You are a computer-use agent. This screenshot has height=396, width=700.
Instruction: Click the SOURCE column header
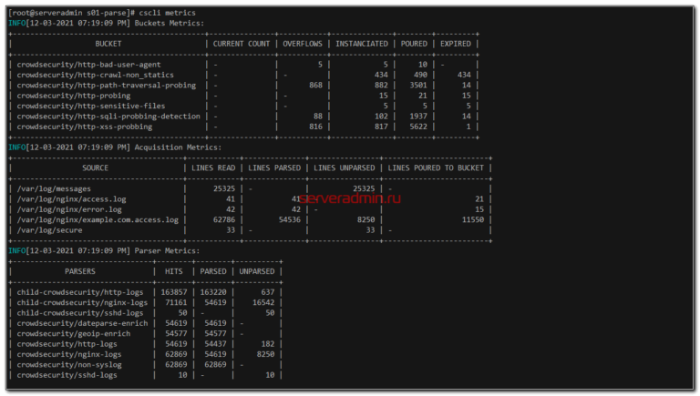tap(95, 168)
